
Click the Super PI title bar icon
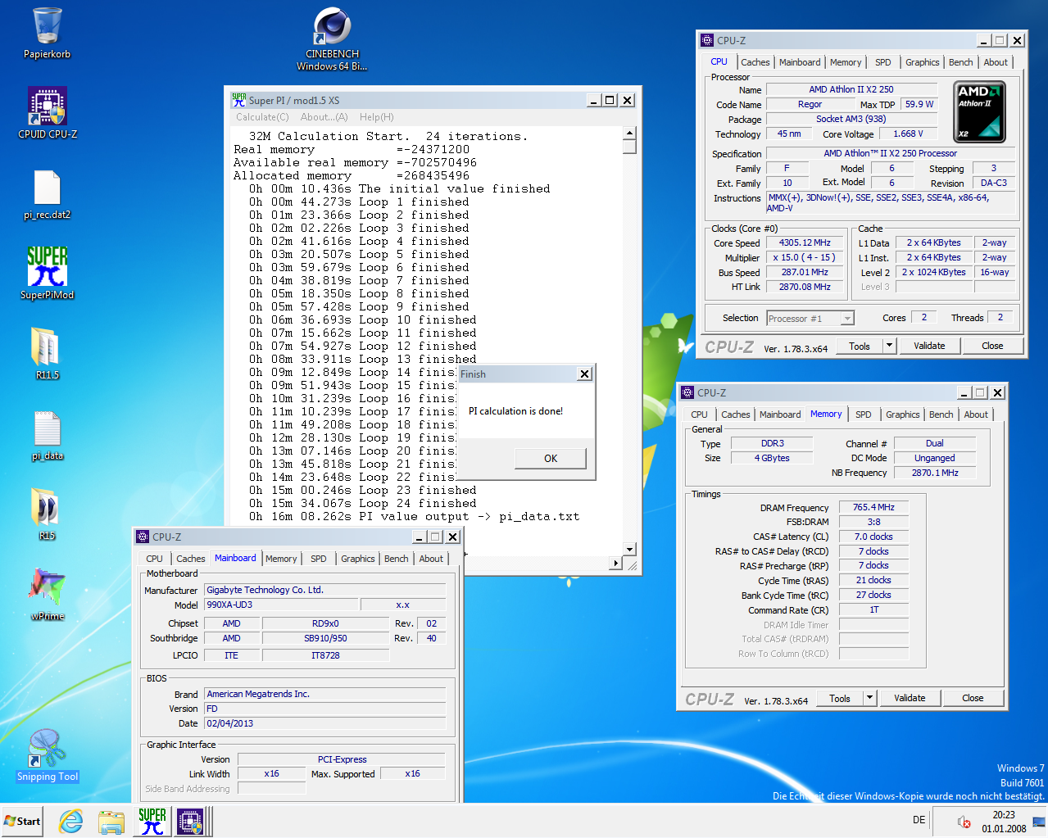(238, 100)
